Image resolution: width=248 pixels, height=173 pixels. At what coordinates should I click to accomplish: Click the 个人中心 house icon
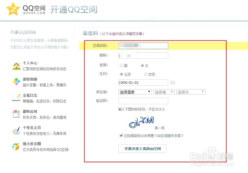tap(16, 66)
